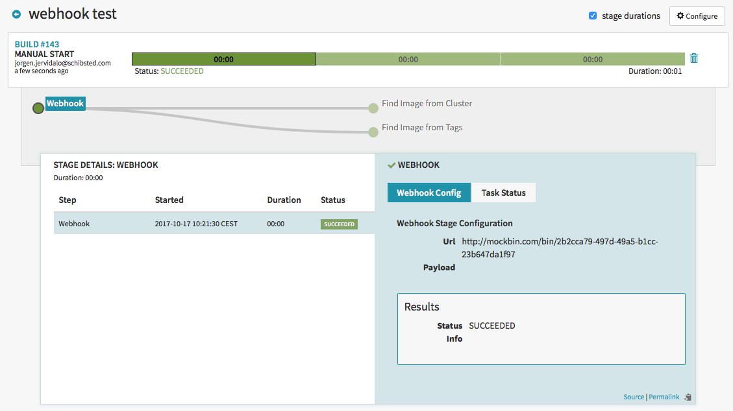Click the copy-to-clipboard icon beside Permalink
Viewport: 733px width, 411px height.
click(x=687, y=397)
